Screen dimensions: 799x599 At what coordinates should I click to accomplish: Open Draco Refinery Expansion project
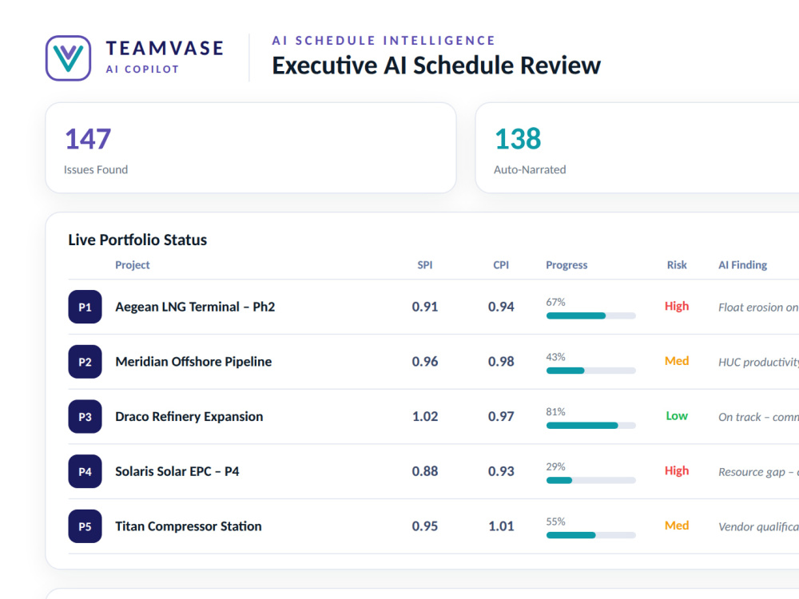click(x=189, y=417)
